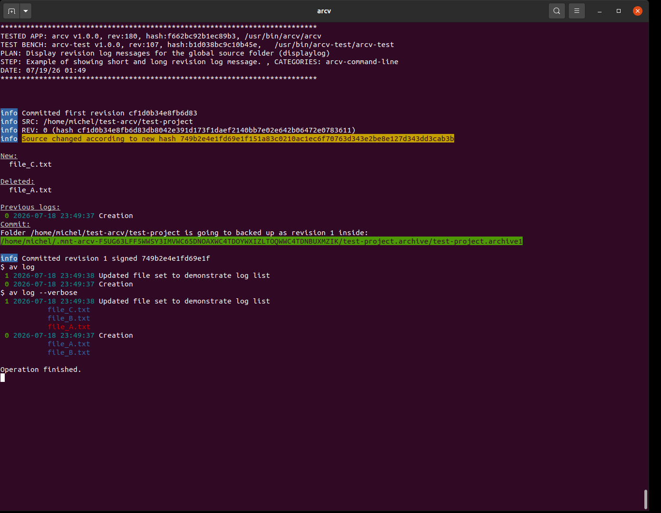
Task: Minimize the arcv terminal window
Action: point(600,11)
